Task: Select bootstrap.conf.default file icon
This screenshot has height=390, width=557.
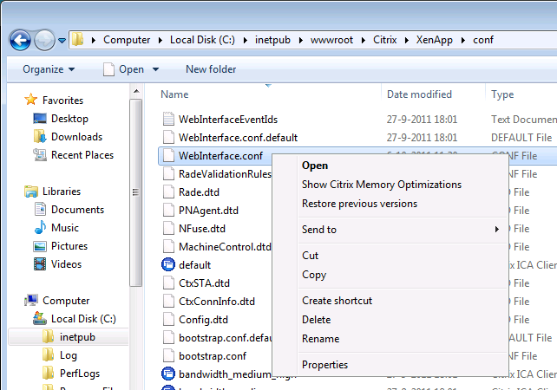Action: click(x=168, y=337)
